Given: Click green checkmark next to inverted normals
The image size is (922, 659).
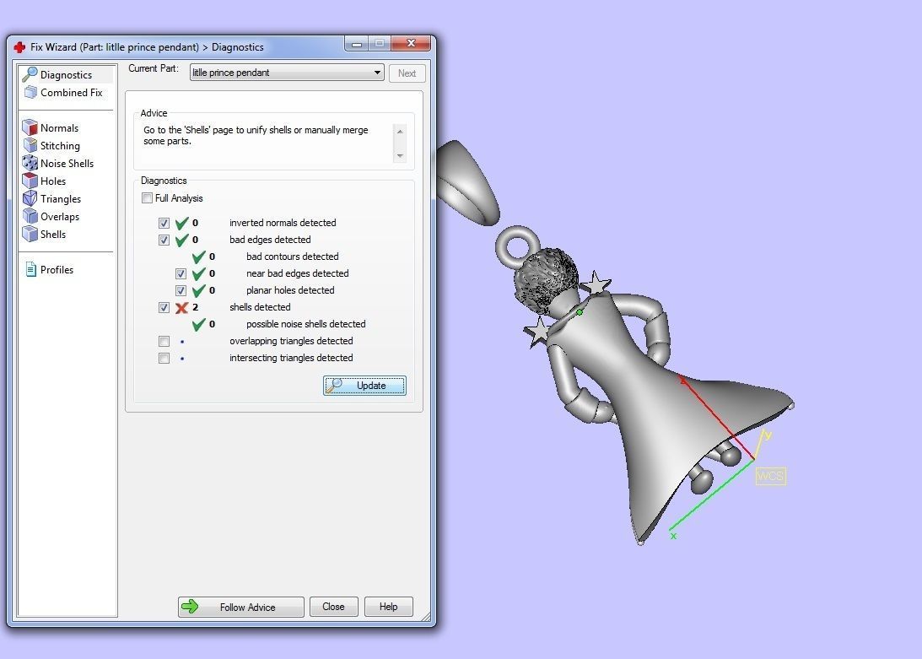Looking at the screenshot, I should 181,223.
